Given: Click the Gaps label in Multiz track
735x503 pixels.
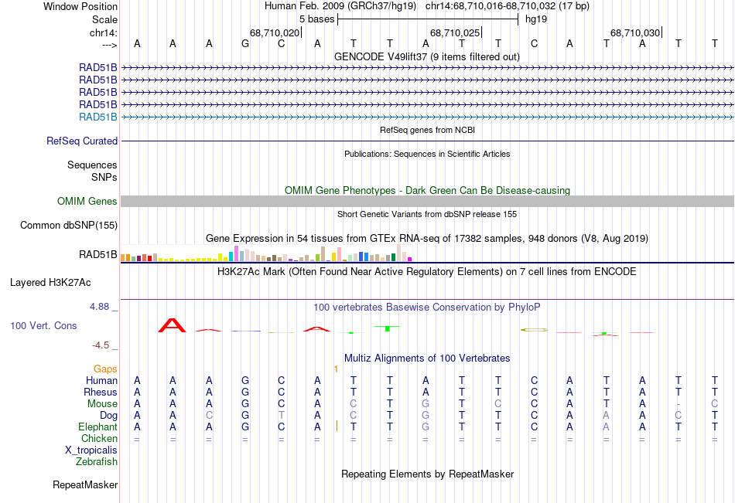Looking at the screenshot, I should tap(105, 369).
